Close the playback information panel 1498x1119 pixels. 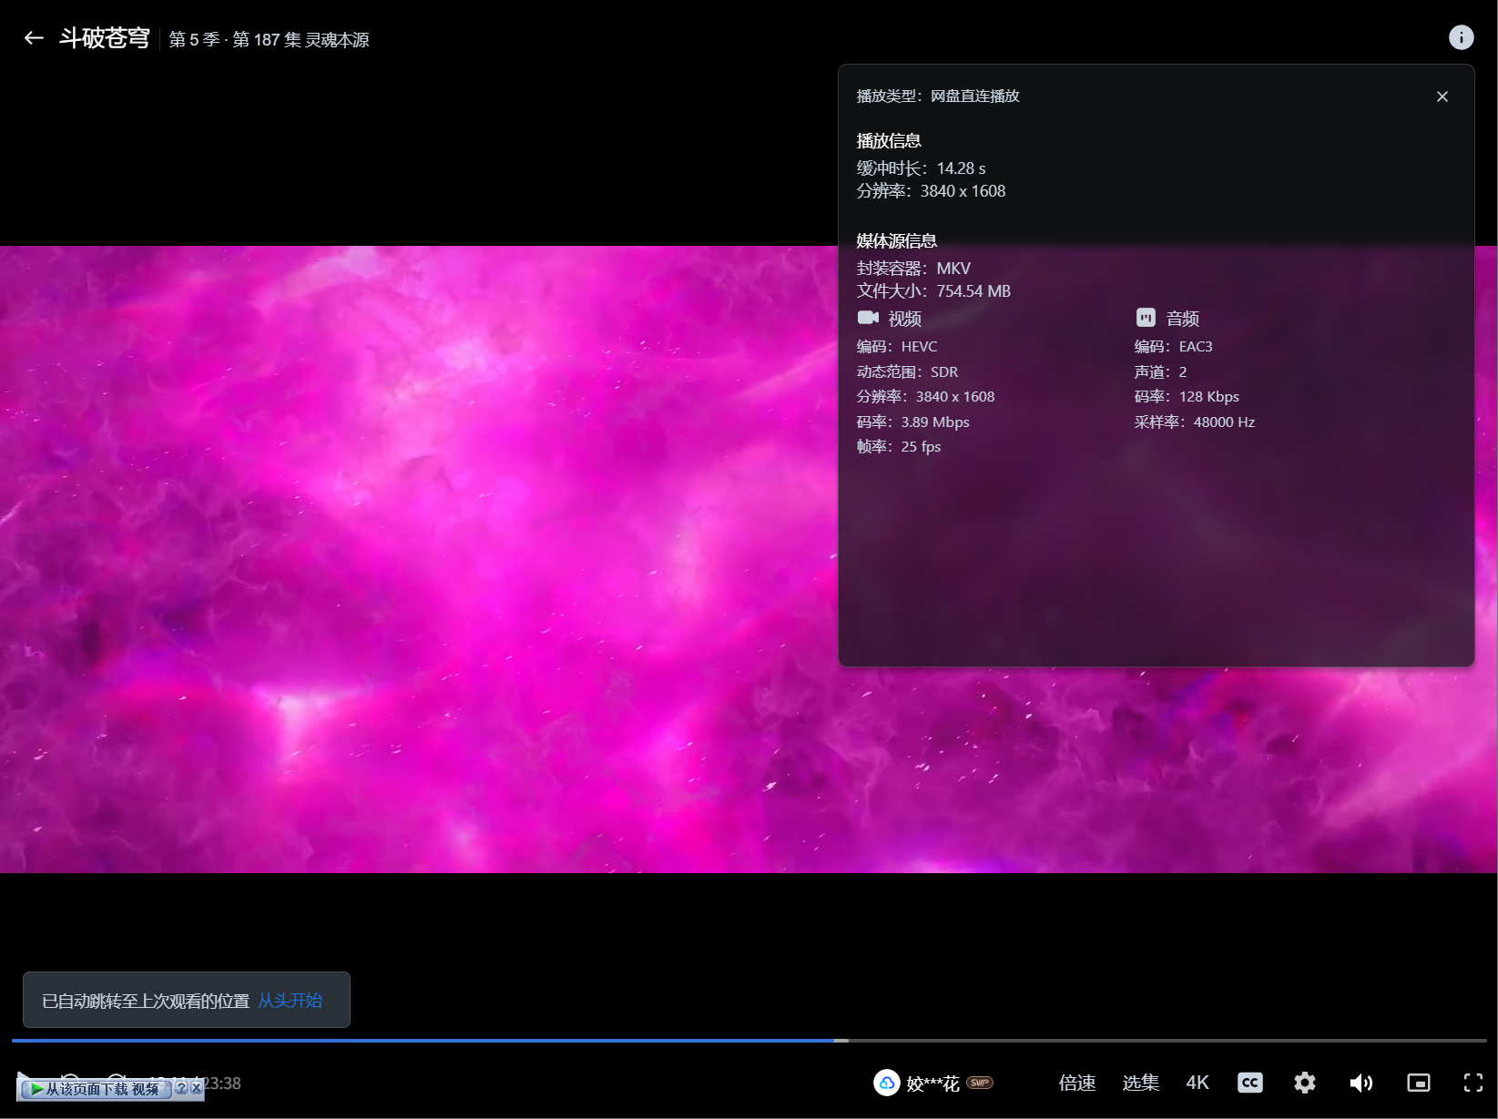pyautogui.click(x=1442, y=97)
